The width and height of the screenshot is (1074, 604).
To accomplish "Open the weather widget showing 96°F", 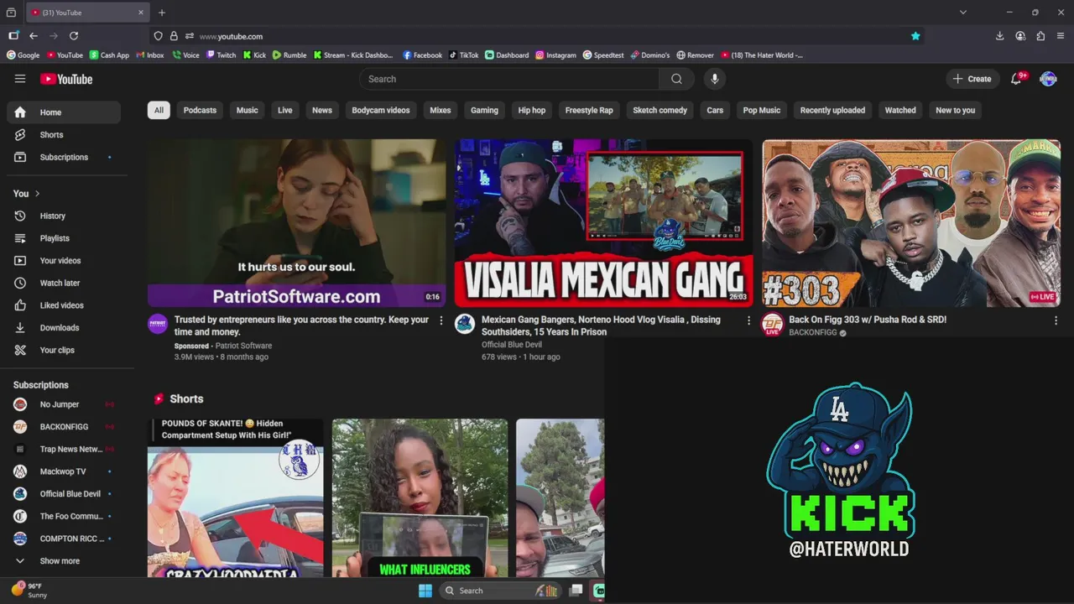I will pos(29,591).
